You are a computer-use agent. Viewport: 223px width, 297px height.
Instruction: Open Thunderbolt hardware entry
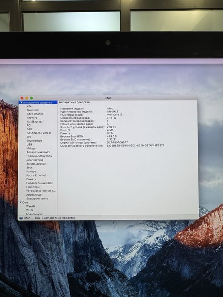pyautogui.click(x=34, y=140)
